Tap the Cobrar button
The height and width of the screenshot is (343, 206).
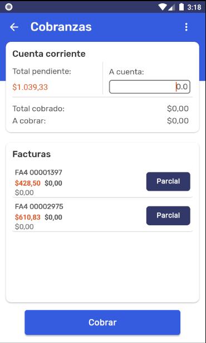point(102,322)
